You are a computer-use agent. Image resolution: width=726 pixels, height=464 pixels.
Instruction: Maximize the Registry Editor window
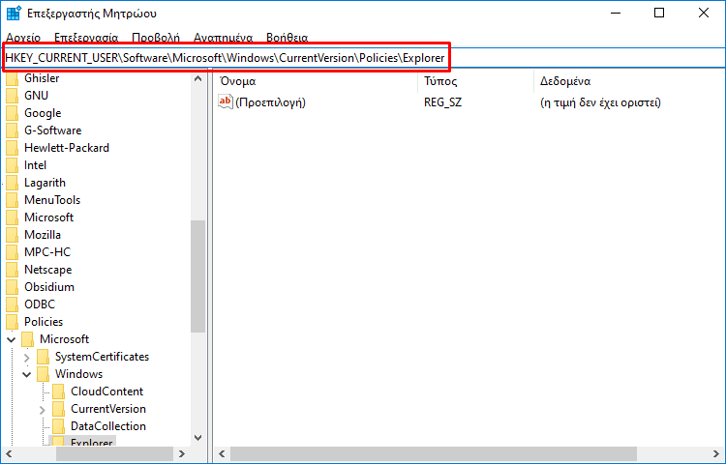pos(659,13)
